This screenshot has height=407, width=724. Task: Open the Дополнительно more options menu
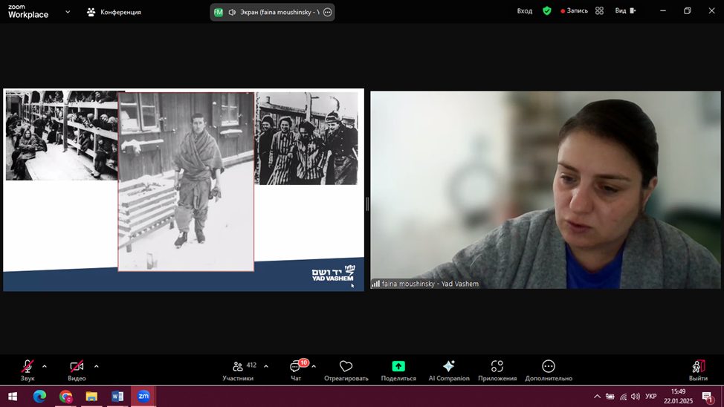549,367
